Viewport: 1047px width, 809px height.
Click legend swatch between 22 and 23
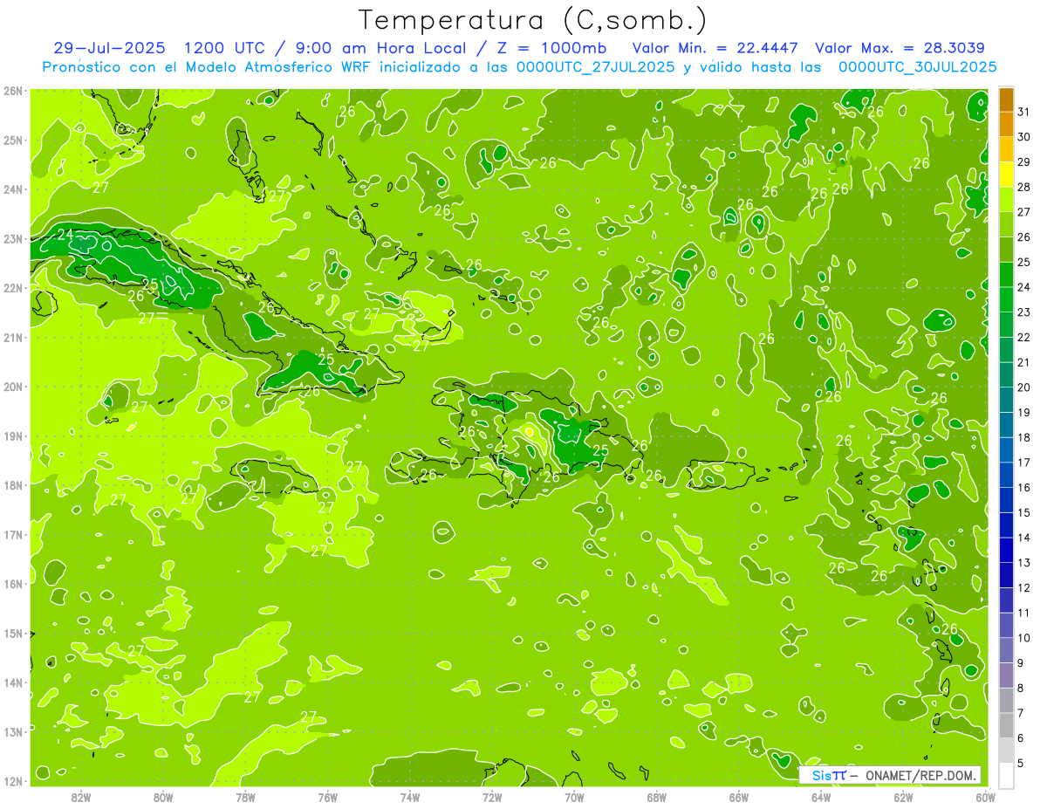coord(1006,325)
